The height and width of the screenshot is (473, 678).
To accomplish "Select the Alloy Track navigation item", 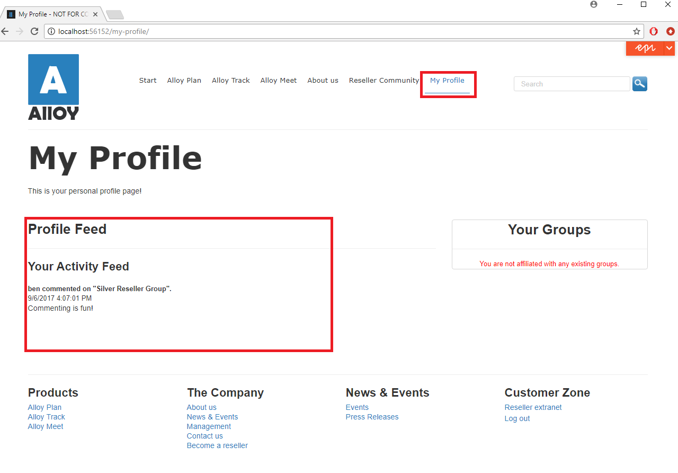I will [230, 80].
